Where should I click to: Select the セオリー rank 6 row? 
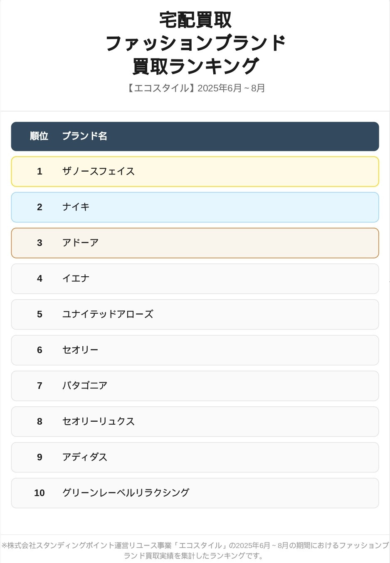pos(195,350)
